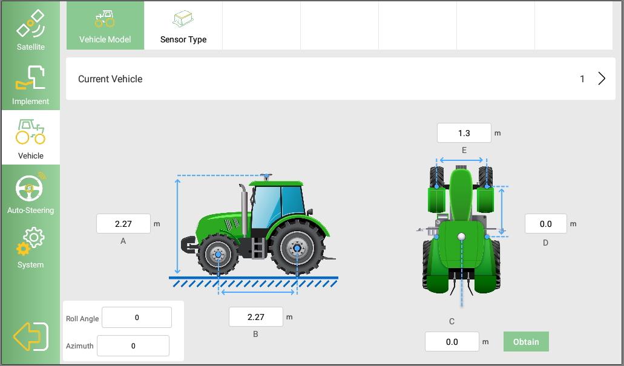Click the Azimuth input box

(133, 346)
